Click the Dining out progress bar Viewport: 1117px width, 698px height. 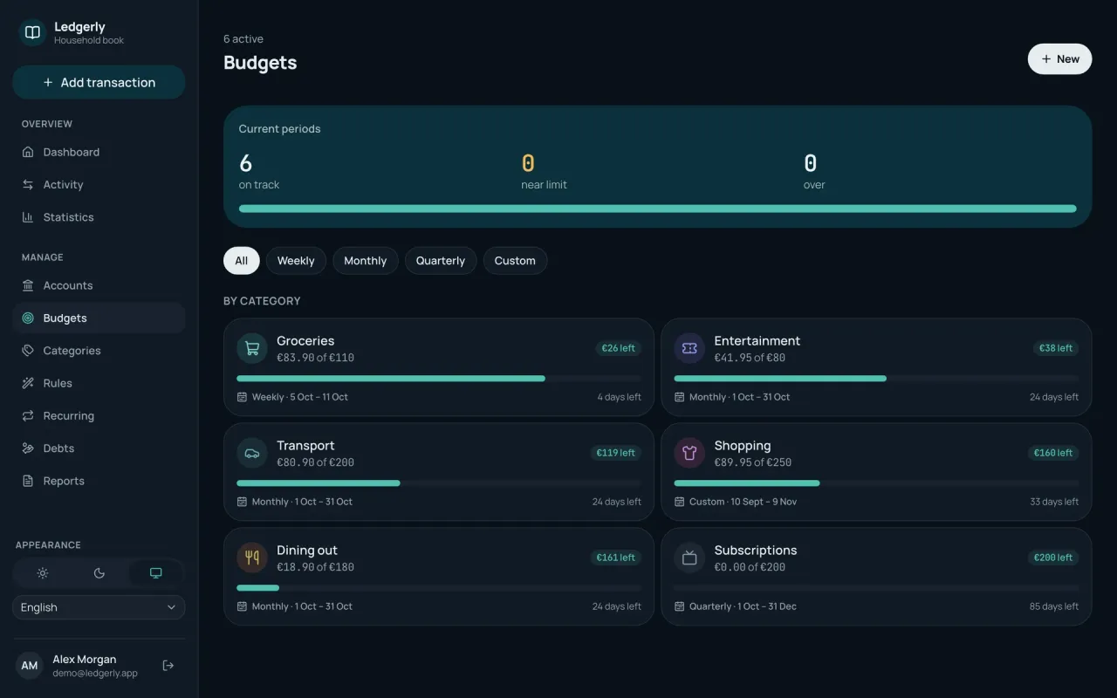pos(439,588)
